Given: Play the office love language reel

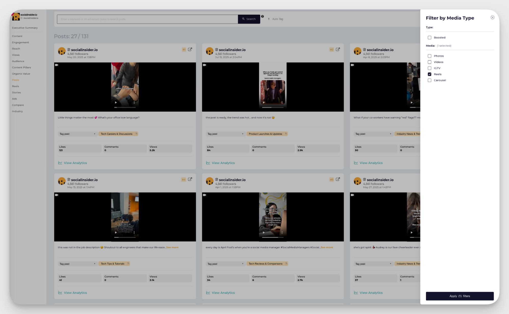Looking at the screenshot, I should point(116,102).
